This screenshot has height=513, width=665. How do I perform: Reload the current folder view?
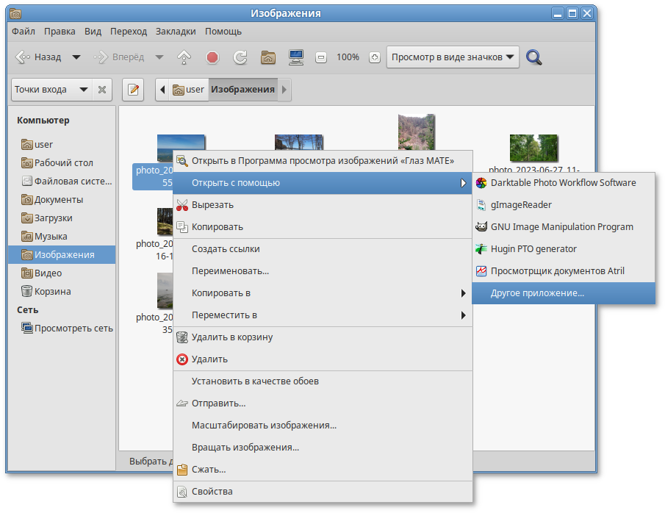[x=240, y=57]
